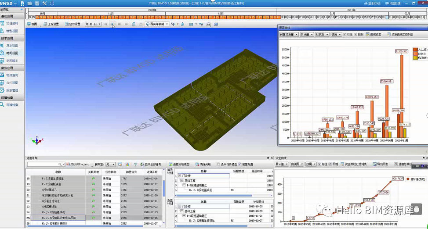Open the 西南等轴测 view dropdown
This screenshot has height=229, width=428.
coord(157,24)
